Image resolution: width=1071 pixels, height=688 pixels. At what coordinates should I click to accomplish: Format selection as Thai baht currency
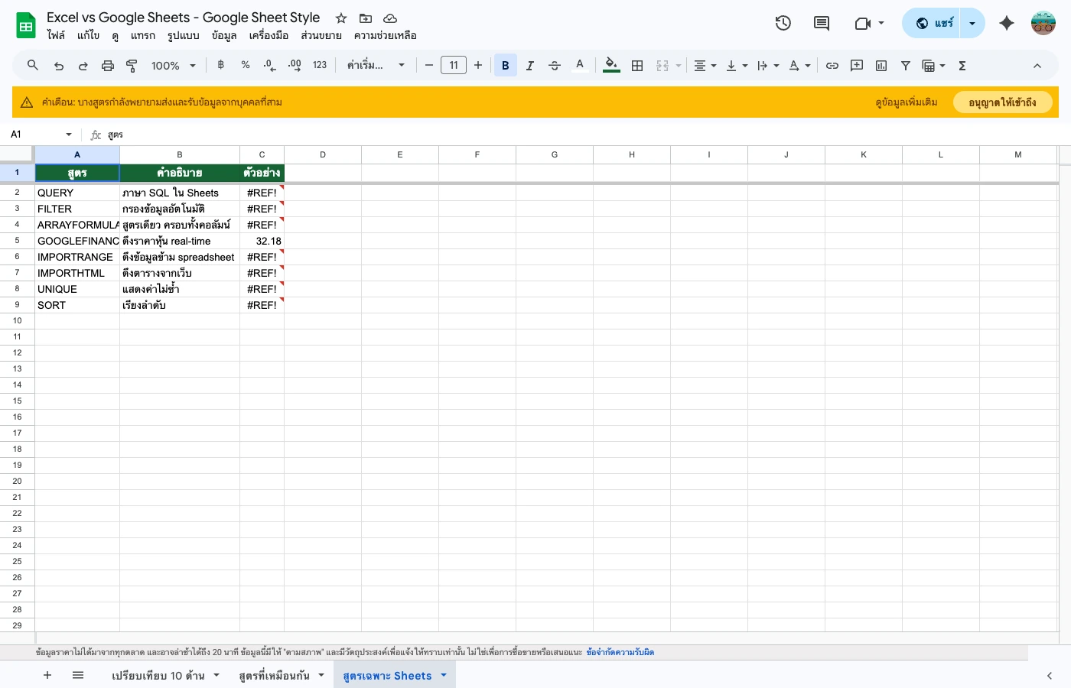coord(220,66)
